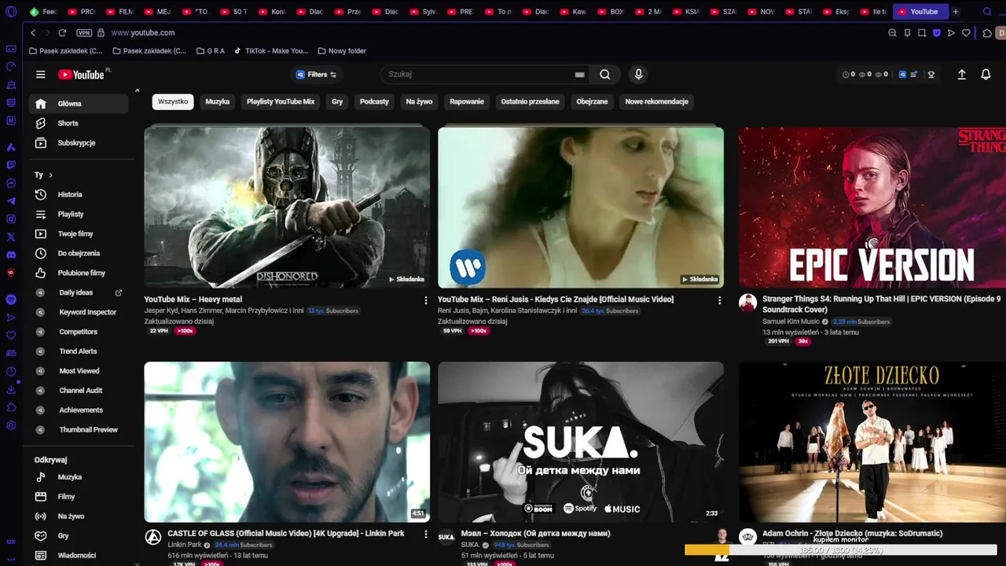Open Channel Audit in sidebar
The width and height of the screenshot is (1006, 566).
pos(80,391)
